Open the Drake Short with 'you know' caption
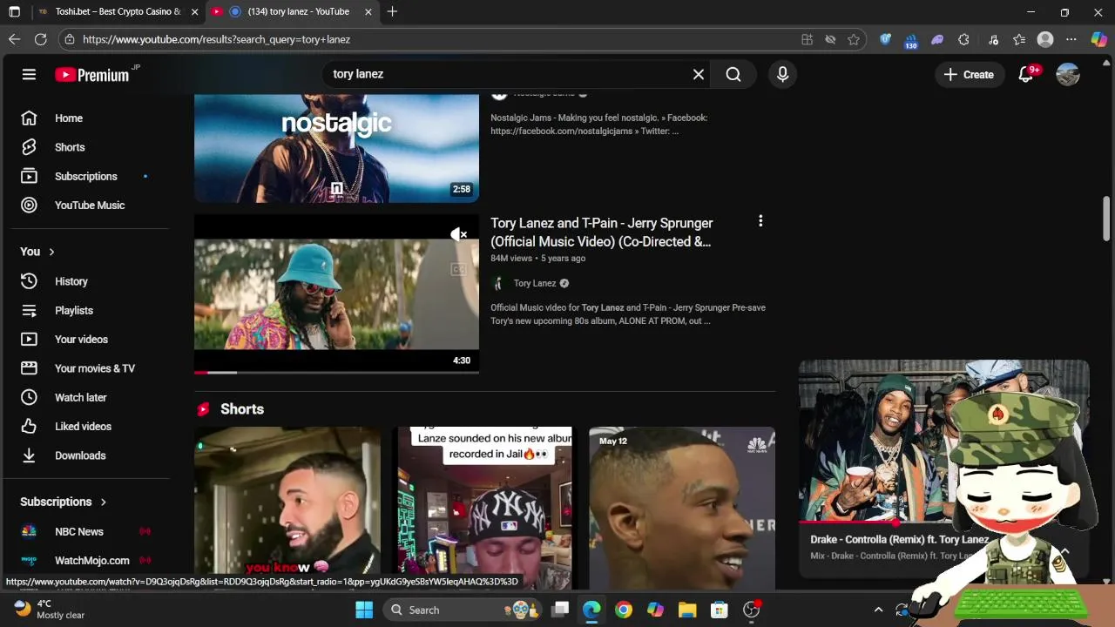The image size is (1115, 627). coord(287,509)
